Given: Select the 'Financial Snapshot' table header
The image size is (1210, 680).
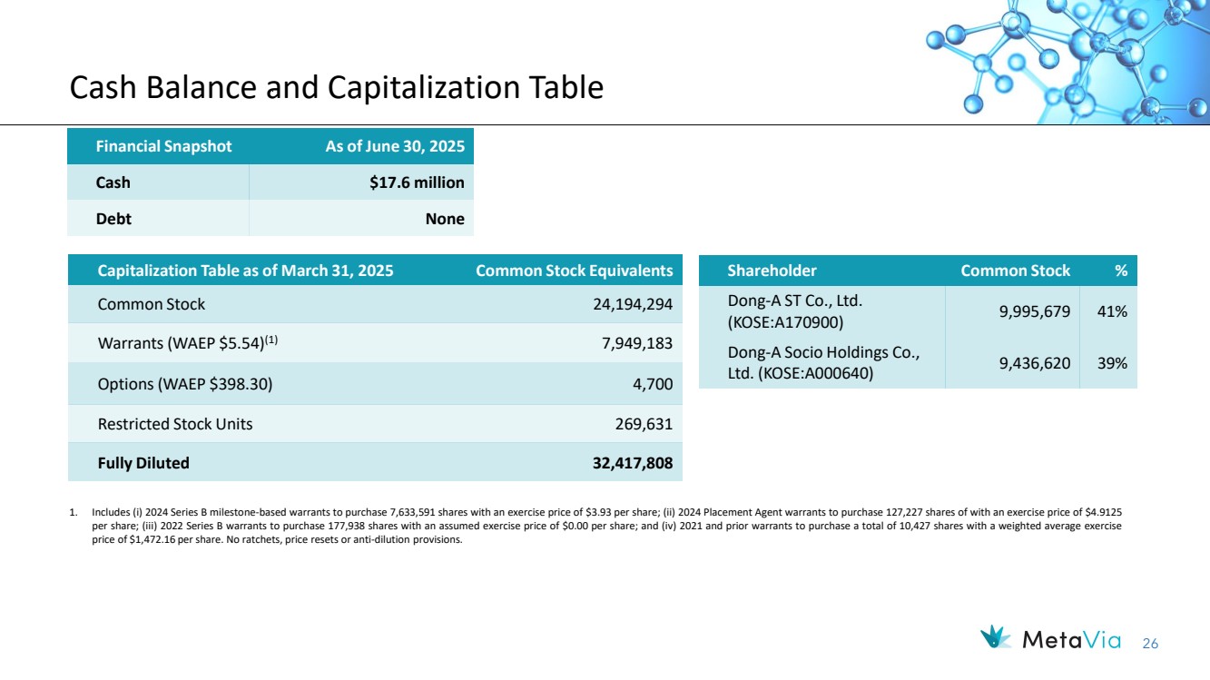Looking at the screenshot, I should (x=163, y=146).
